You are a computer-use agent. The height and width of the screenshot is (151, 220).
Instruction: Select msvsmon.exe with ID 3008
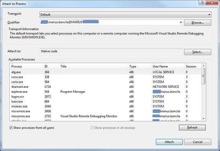pyautogui.click(x=106, y=111)
